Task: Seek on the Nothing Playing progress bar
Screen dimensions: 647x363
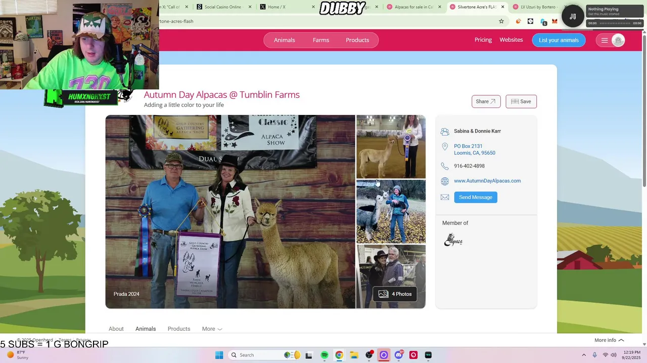Action: click(x=614, y=23)
